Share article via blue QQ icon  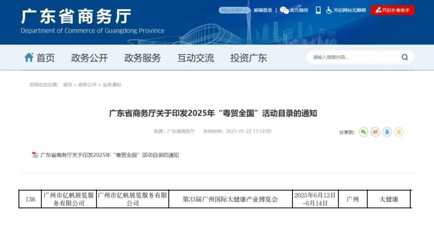(x=387, y=132)
